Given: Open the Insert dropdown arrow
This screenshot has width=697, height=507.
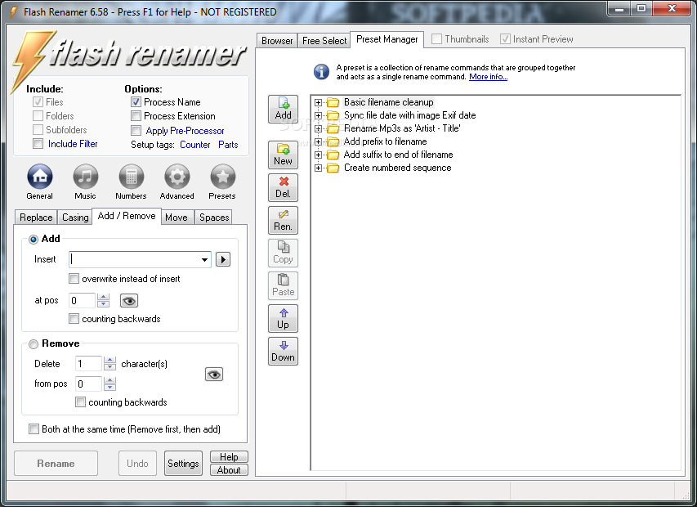Looking at the screenshot, I should [x=204, y=260].
